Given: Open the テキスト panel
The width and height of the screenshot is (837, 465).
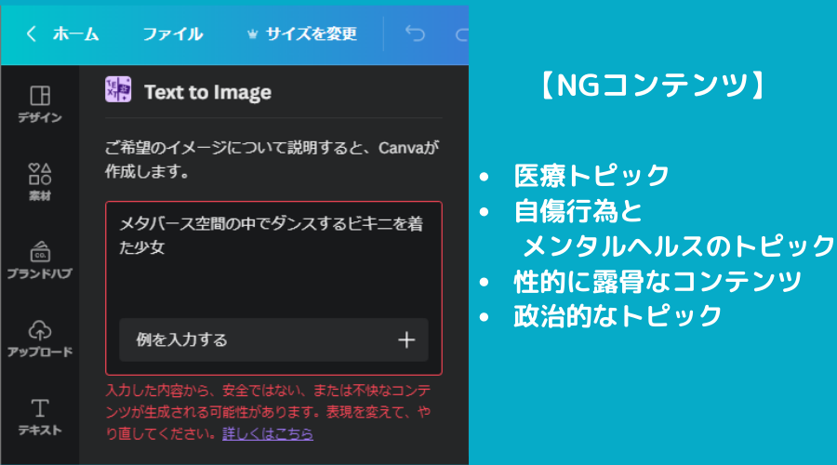Looking at the screenshot, I should tap(40, 417).
